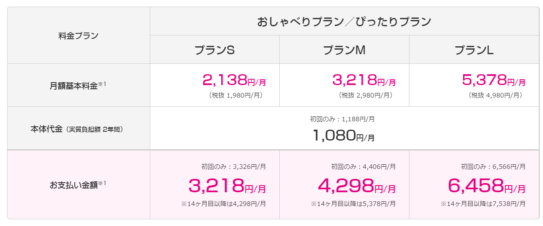Screen dimensions: 543x226
Task: Click the プランS column header
Action: click(x=215, y=50)
